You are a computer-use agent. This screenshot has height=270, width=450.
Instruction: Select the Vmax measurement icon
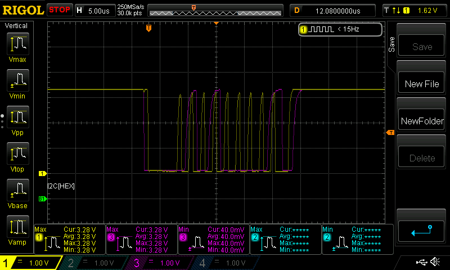[17, 44]
